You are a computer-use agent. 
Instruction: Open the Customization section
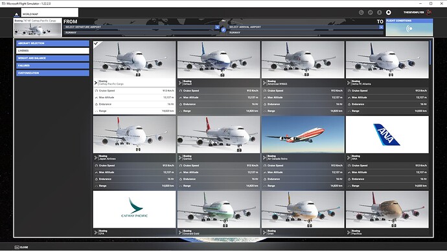pos(52,73)
